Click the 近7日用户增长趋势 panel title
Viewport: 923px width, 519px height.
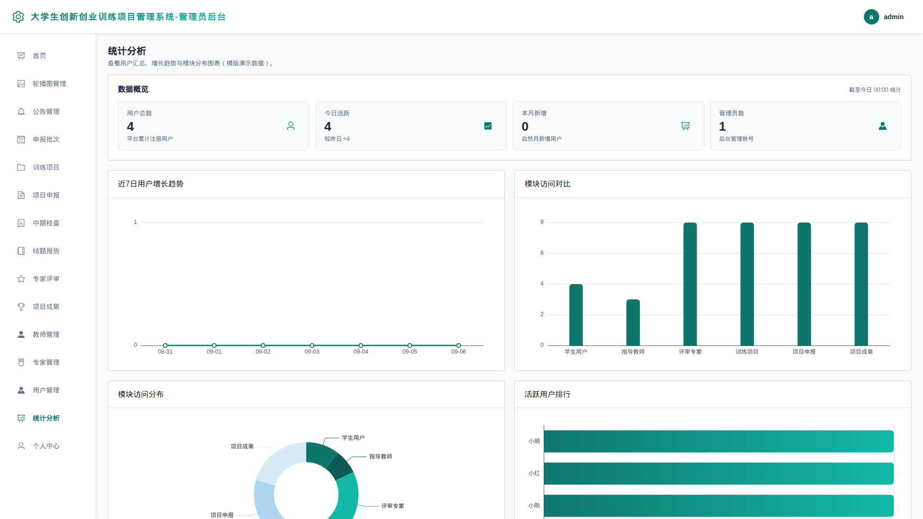click(150, 184)
